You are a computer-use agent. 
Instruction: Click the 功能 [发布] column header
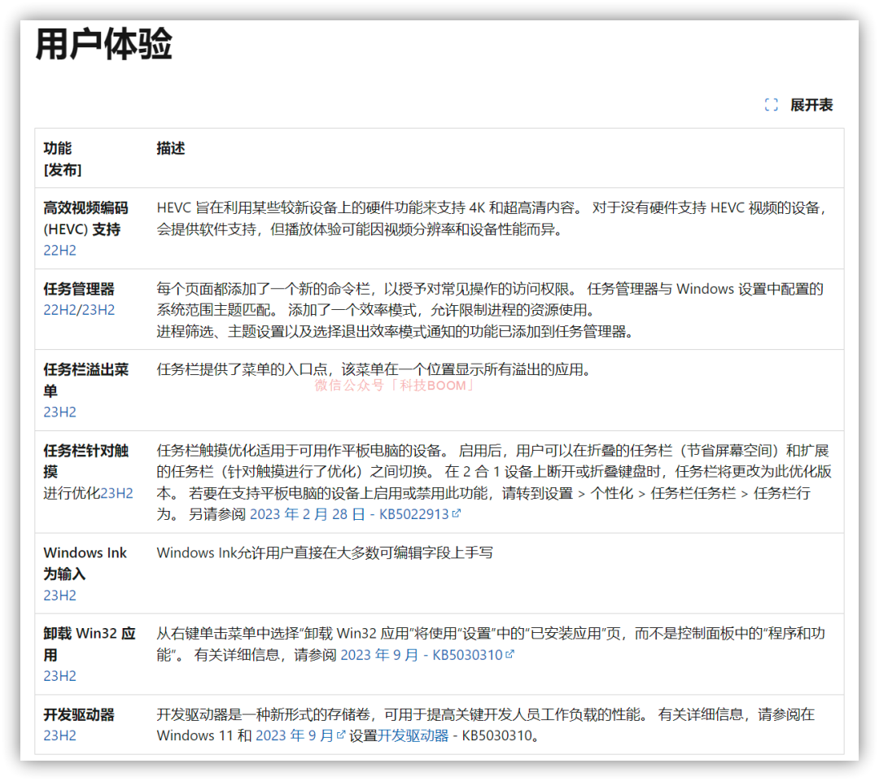pyautogui.click(x=63, y=159)
